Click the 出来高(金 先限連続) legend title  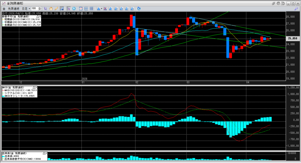click(x=14, y=153)
